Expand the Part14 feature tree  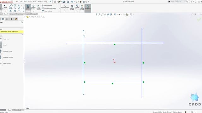pyautogui.click(x=25, y=17)
